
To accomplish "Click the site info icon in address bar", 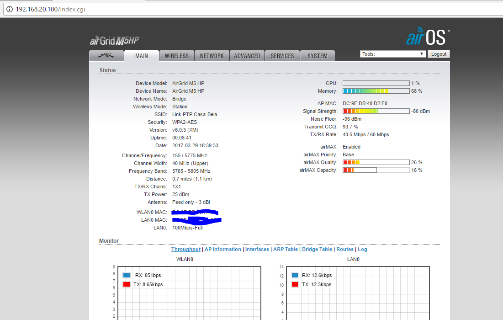I will click(10, 9).
